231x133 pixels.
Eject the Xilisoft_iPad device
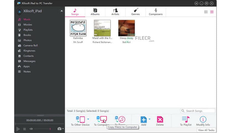point(62,11)
